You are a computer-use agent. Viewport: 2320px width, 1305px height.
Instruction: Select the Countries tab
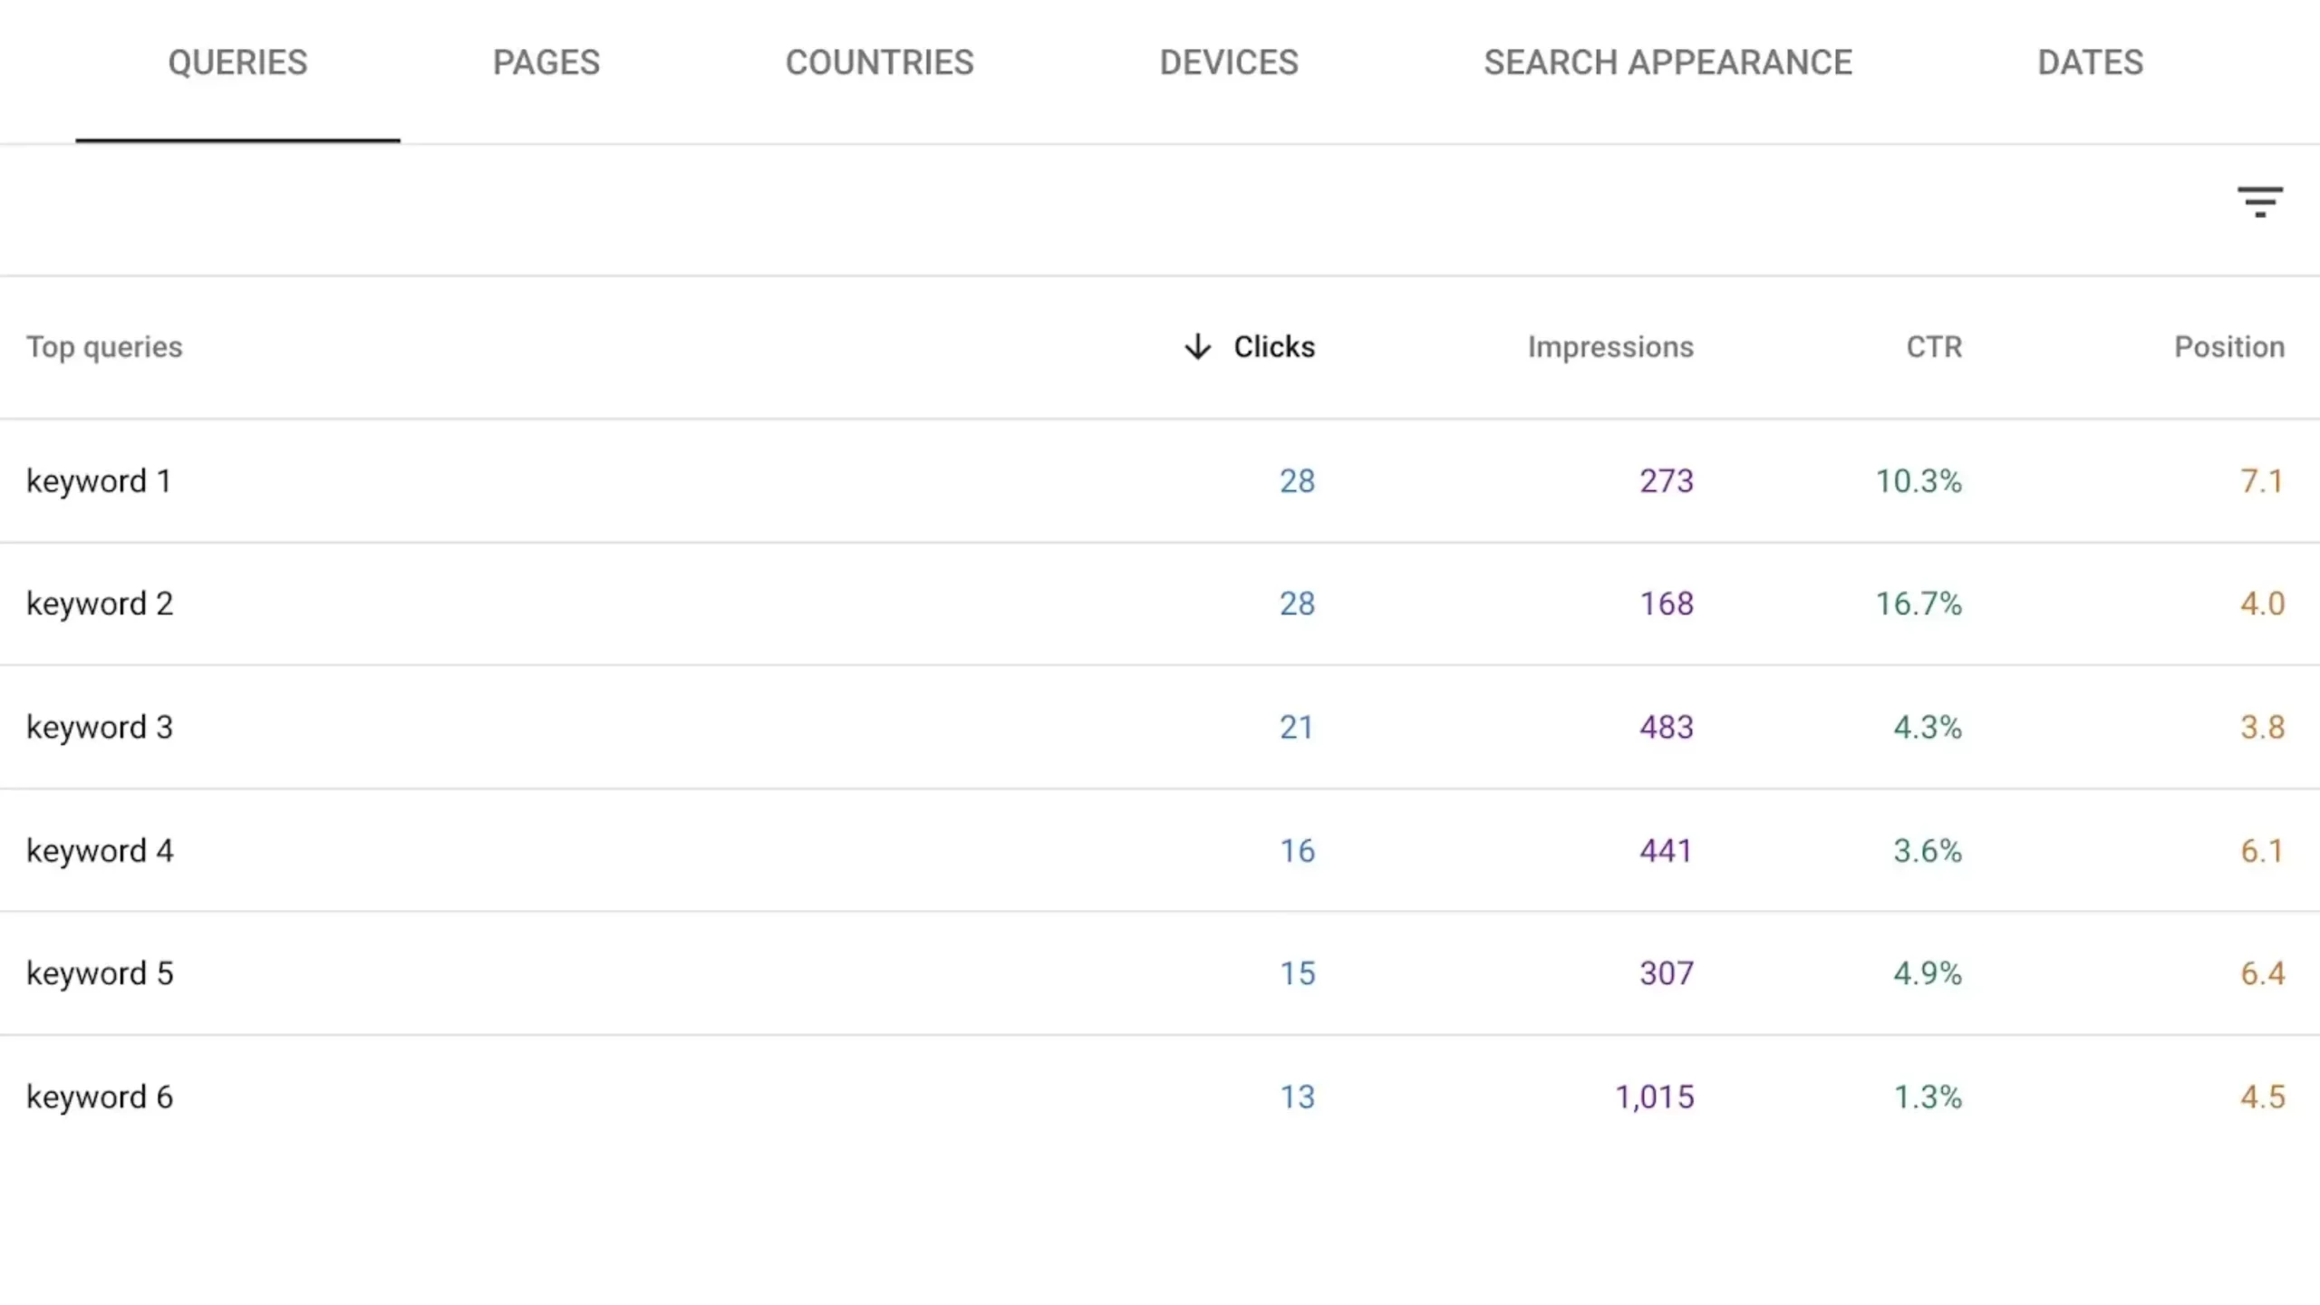pyautogui.click(x=879, y=63)
